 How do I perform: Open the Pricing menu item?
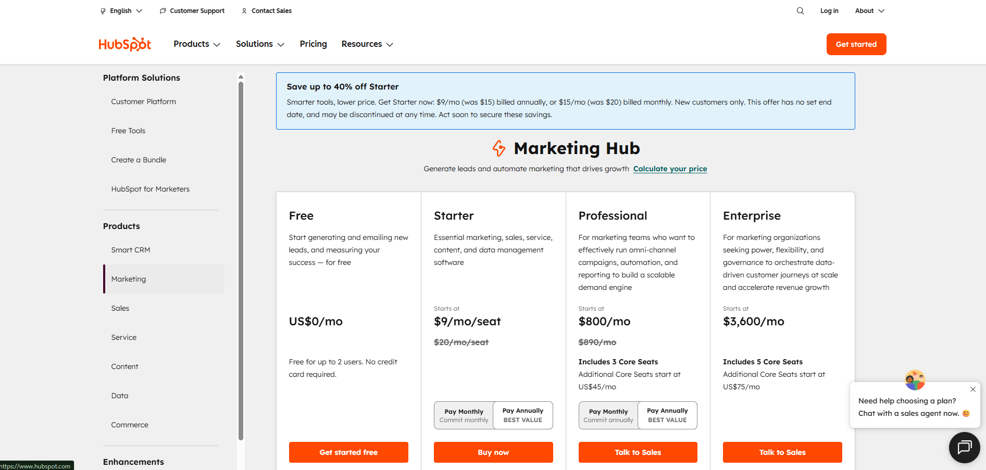pos(313,44)
